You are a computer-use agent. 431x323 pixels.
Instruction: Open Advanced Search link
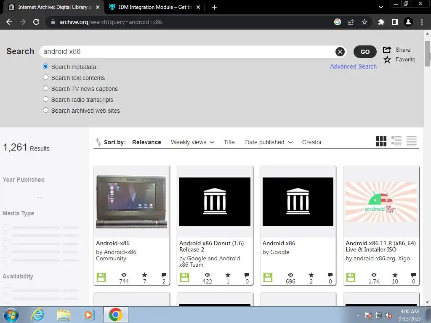[353, 66]
